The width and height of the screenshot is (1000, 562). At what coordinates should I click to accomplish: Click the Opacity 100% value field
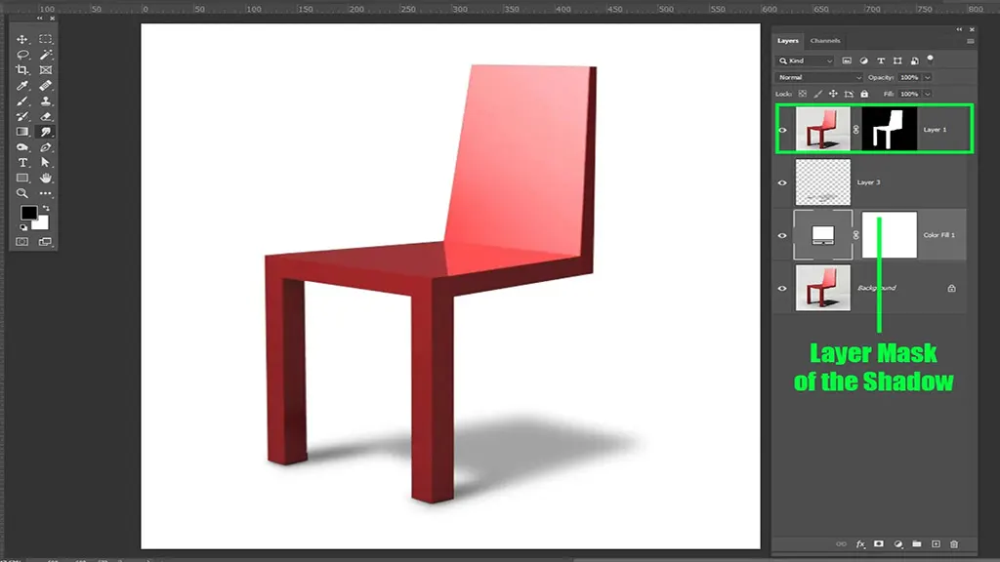coord(909,78)
